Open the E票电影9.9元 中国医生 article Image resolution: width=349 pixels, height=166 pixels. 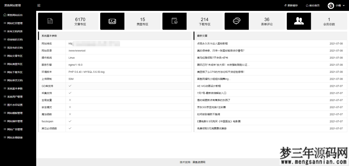(219, 121)
